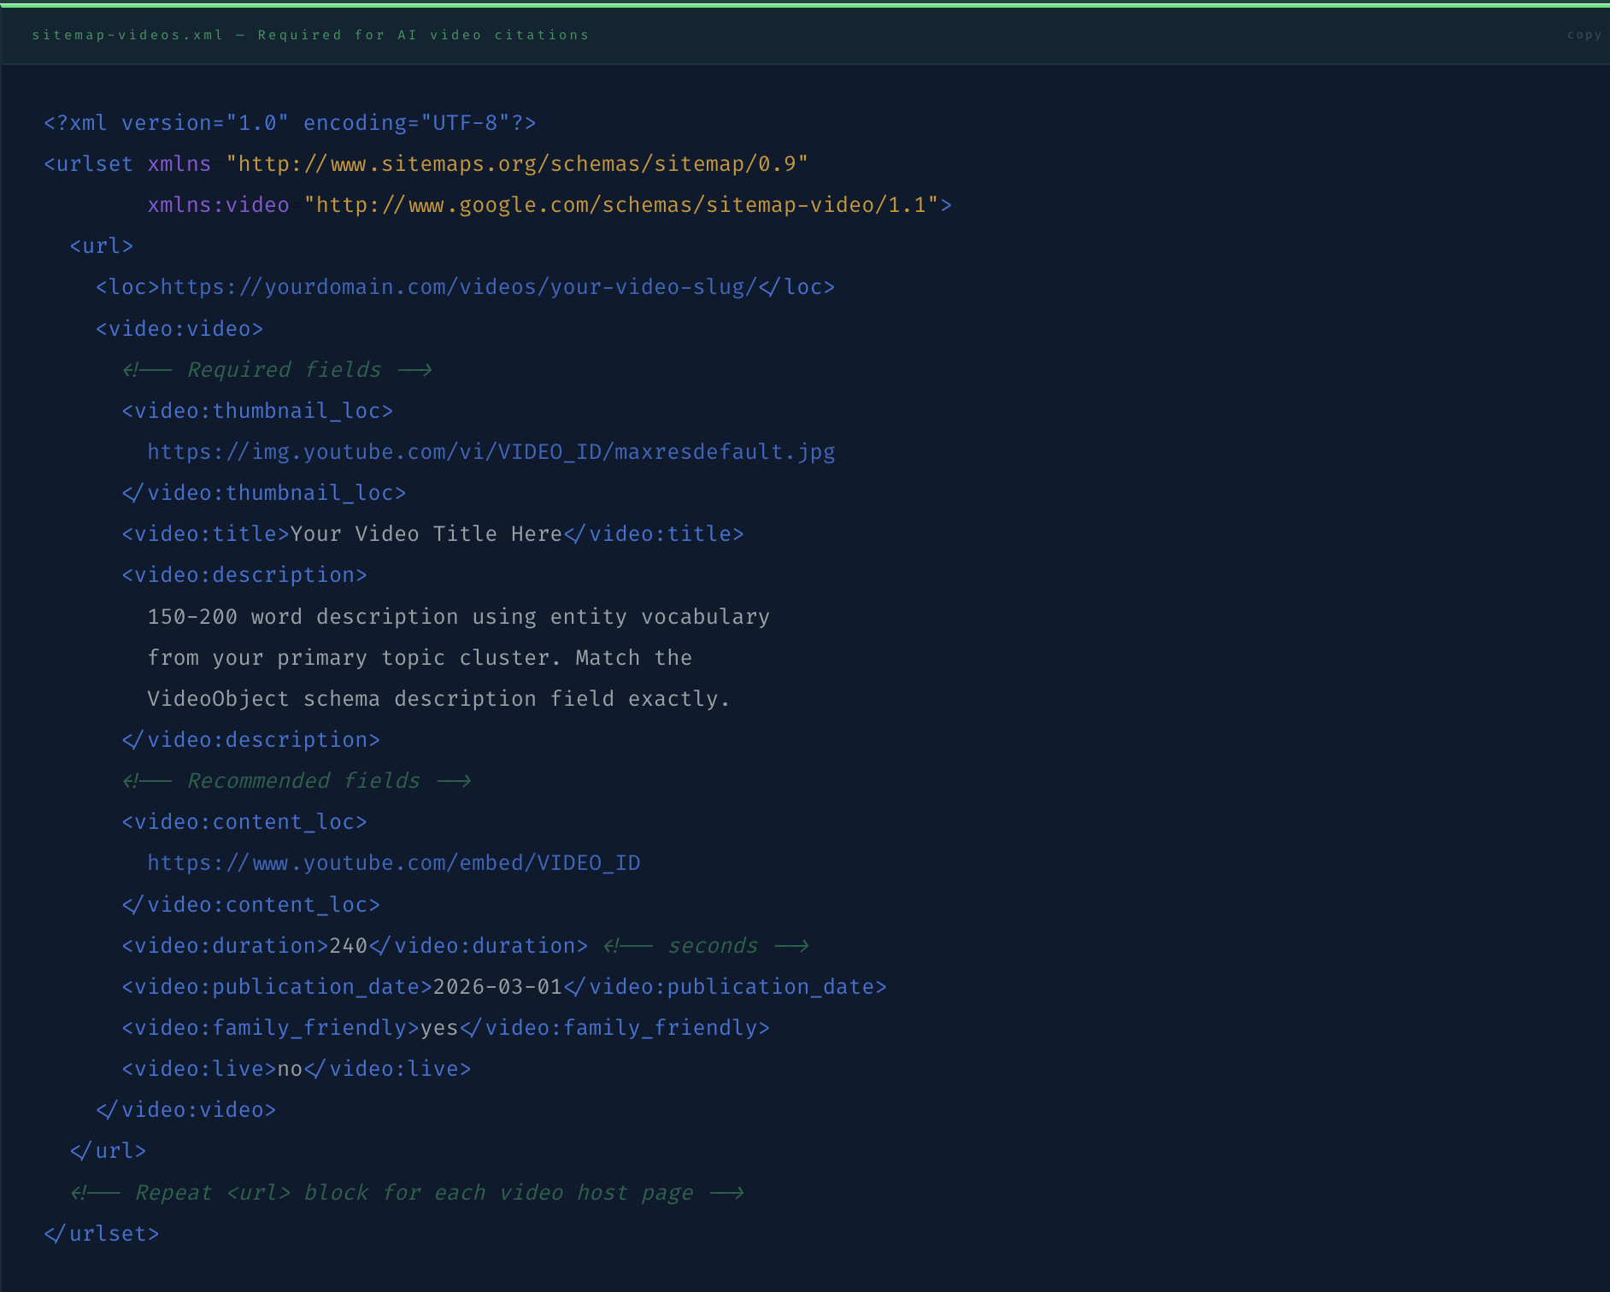Screen dimensions: 1610x1292
Task: Click the google.com sitemap-video schema URL
Action: point(622,204)
